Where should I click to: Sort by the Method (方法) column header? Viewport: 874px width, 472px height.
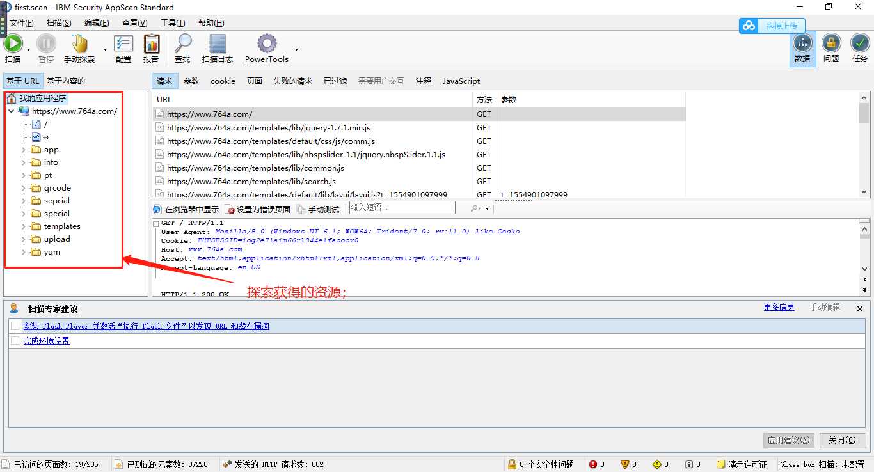pos(484,100)
